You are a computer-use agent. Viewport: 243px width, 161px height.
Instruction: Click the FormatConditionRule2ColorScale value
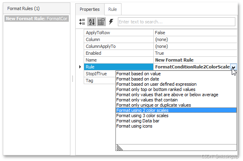click(x=192, y=67)
